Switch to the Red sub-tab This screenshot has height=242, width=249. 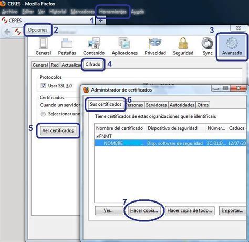[55, 65]
